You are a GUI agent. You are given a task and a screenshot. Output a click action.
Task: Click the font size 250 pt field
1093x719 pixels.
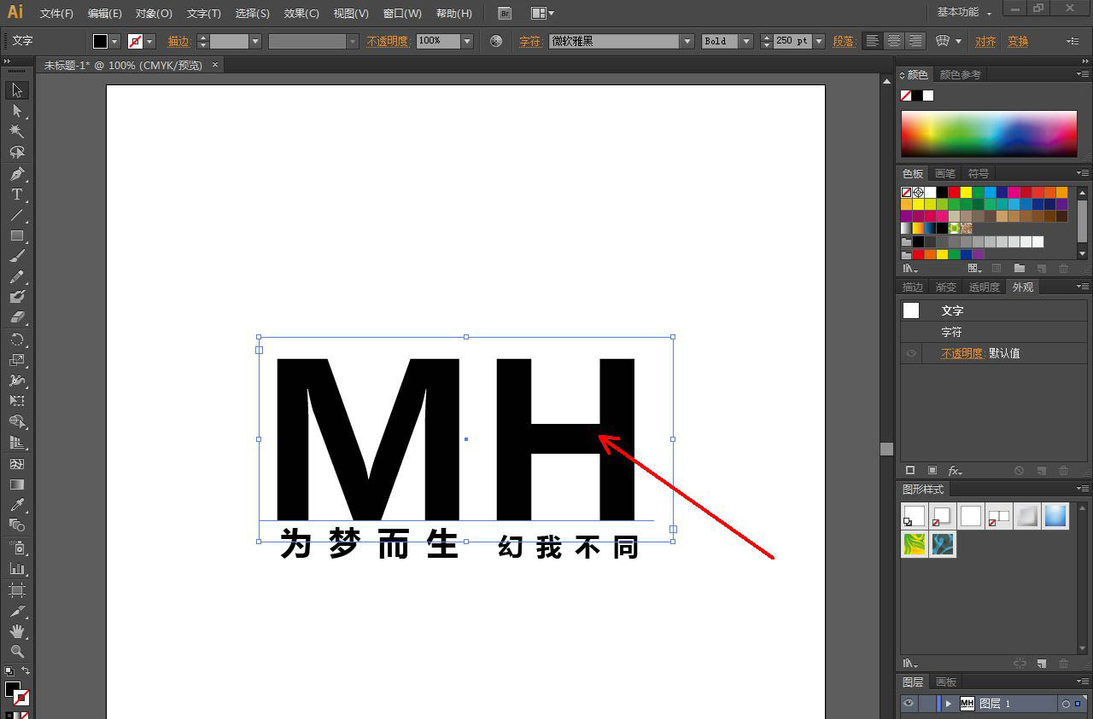pos(792,41)
